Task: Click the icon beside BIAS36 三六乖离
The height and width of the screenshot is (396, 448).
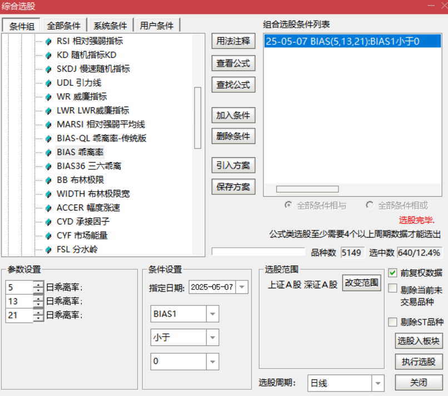Action: 48,166
